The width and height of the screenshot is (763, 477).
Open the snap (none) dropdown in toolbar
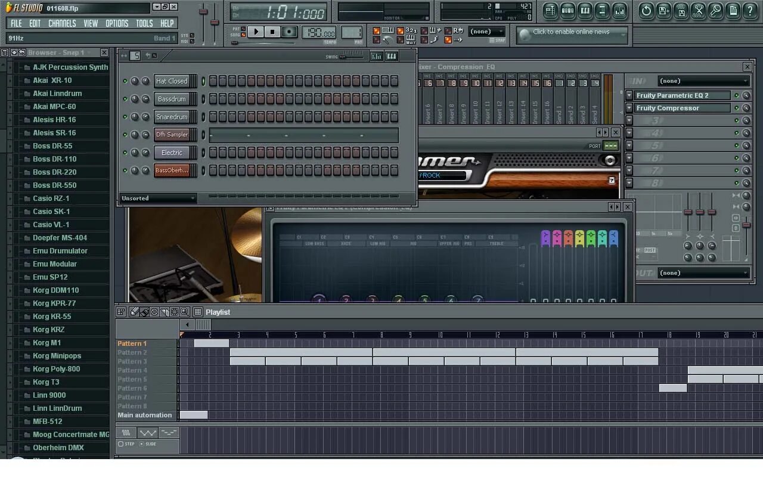pyautogui.click(x=486, y=32)
